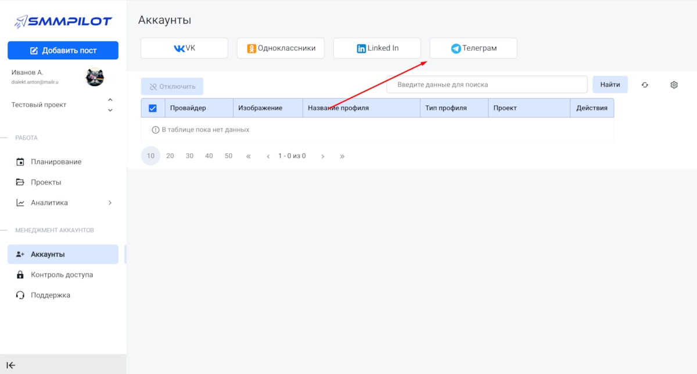Click the email dialekt.anton@mailr.u
Screen dimensions: 697x374
point(35,82)
